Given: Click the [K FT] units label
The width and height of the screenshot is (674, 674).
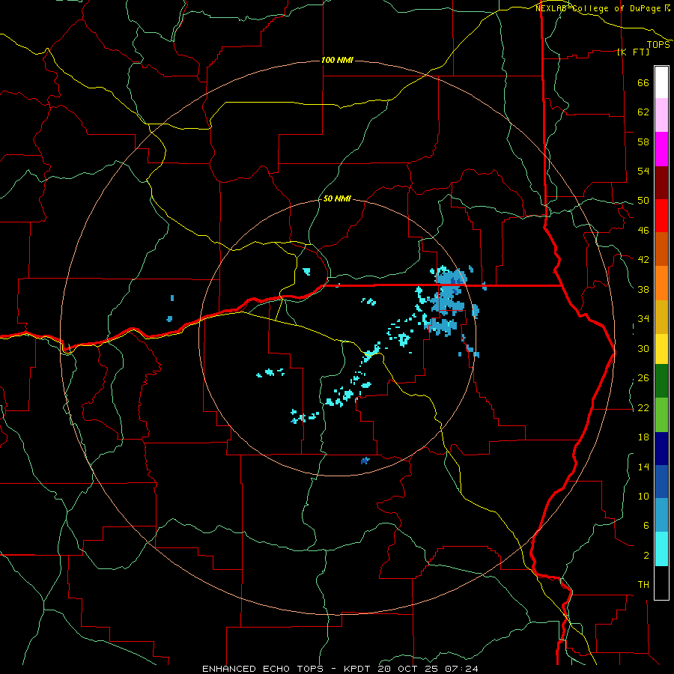Looking at the screenshot, I should click(x=633, y=52).
